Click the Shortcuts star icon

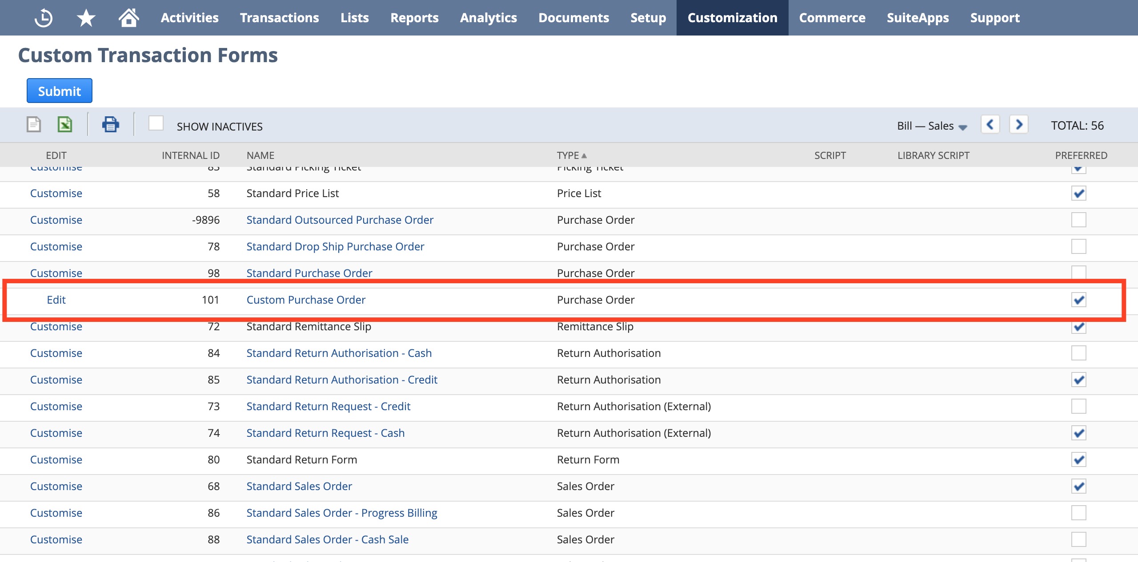[86, 18]
